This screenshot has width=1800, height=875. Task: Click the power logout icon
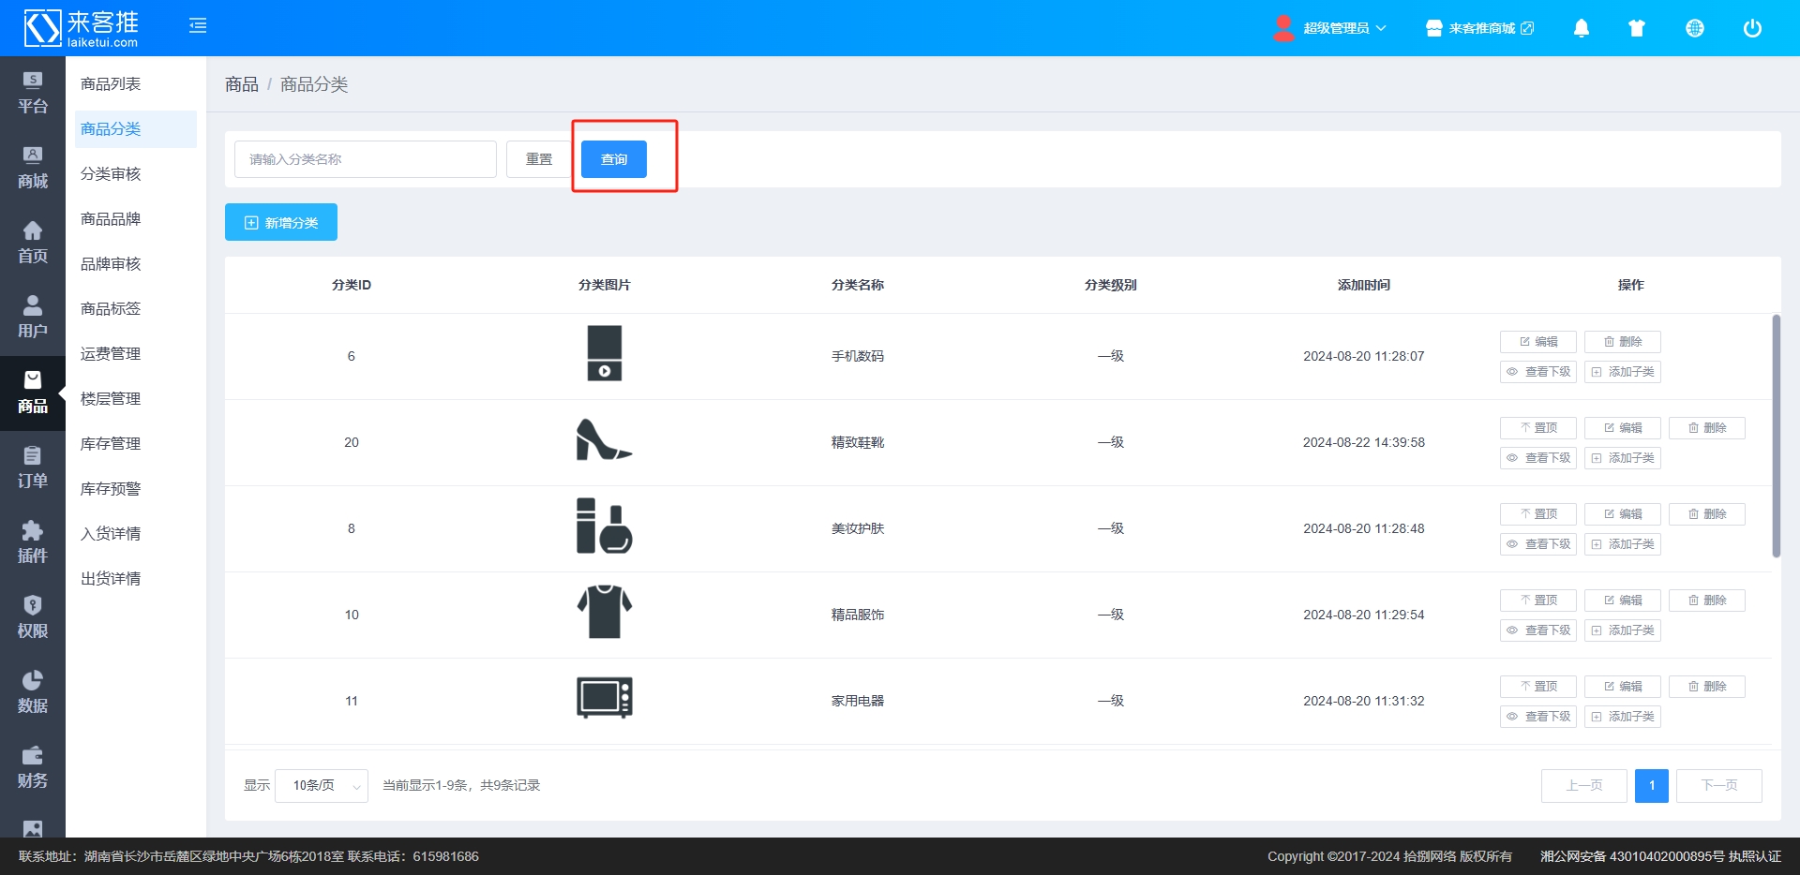tap(1751, 28)
